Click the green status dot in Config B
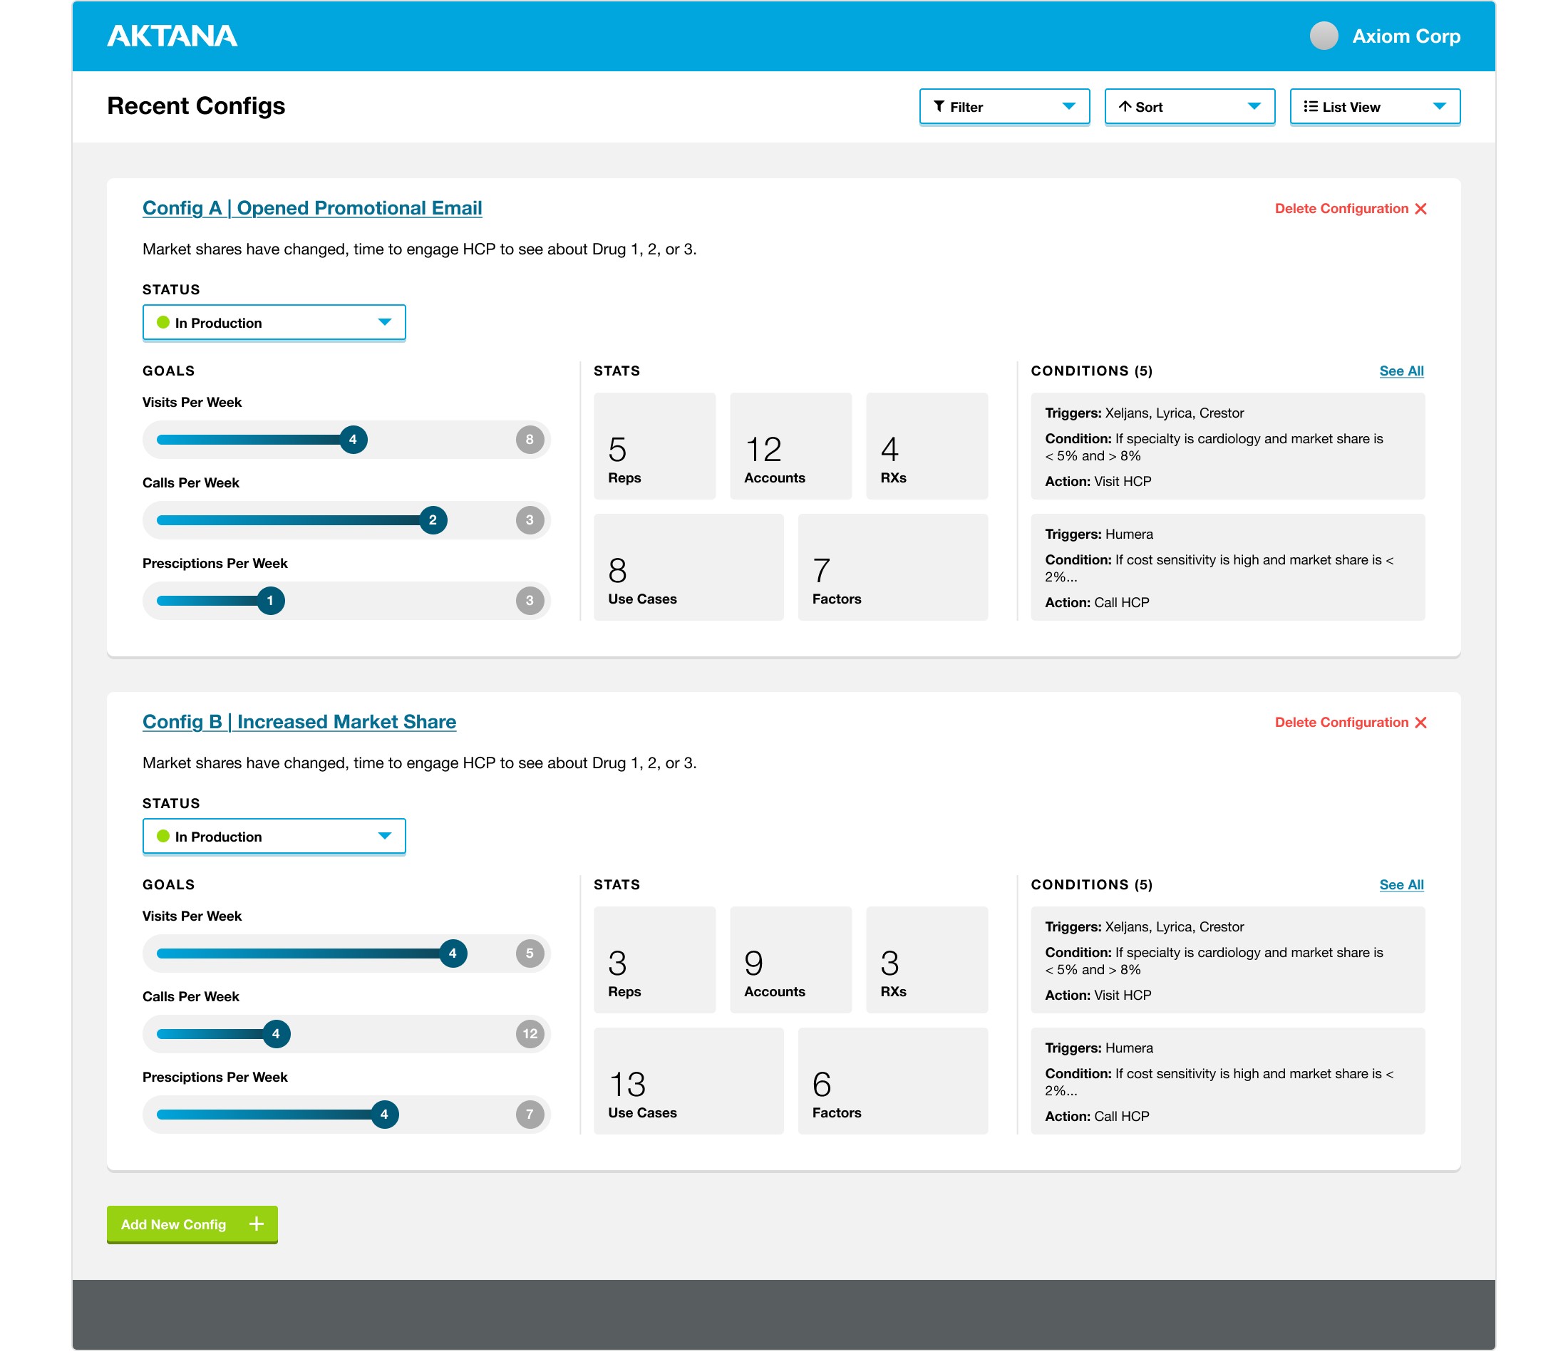The width and height of the screenshot is (1568, 1354). pyautogui.click(x=163, y=837)
